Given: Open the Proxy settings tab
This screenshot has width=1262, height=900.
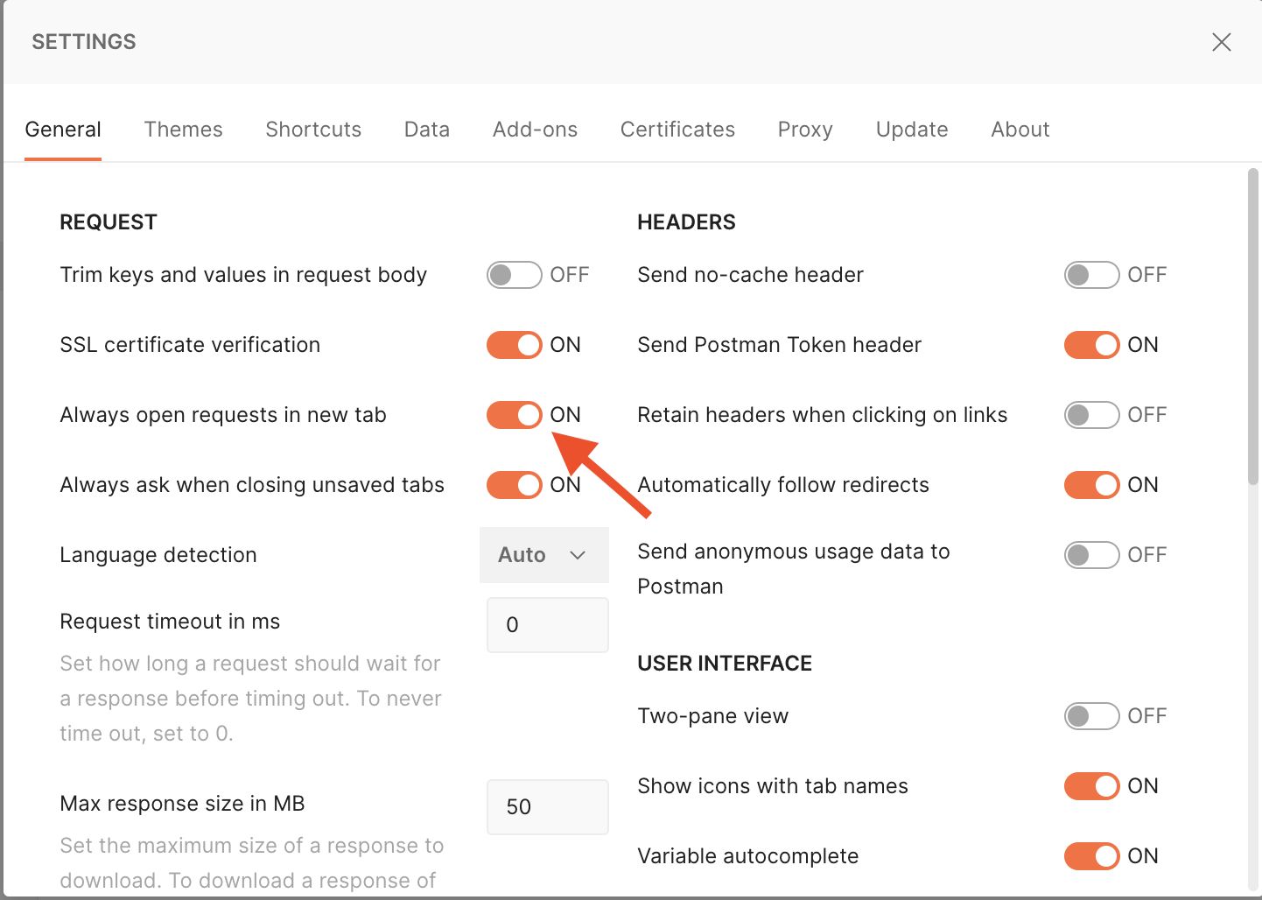Looking at the screenshot, I should [x=804, y=129].
